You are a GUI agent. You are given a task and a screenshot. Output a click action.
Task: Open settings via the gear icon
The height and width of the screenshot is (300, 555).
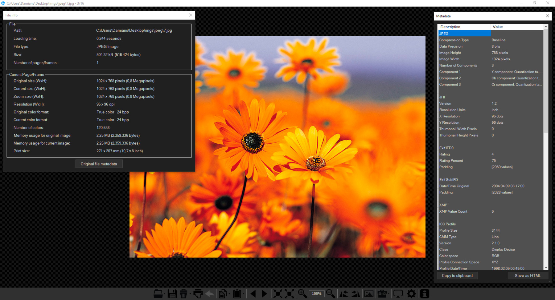tap(411, 294)
